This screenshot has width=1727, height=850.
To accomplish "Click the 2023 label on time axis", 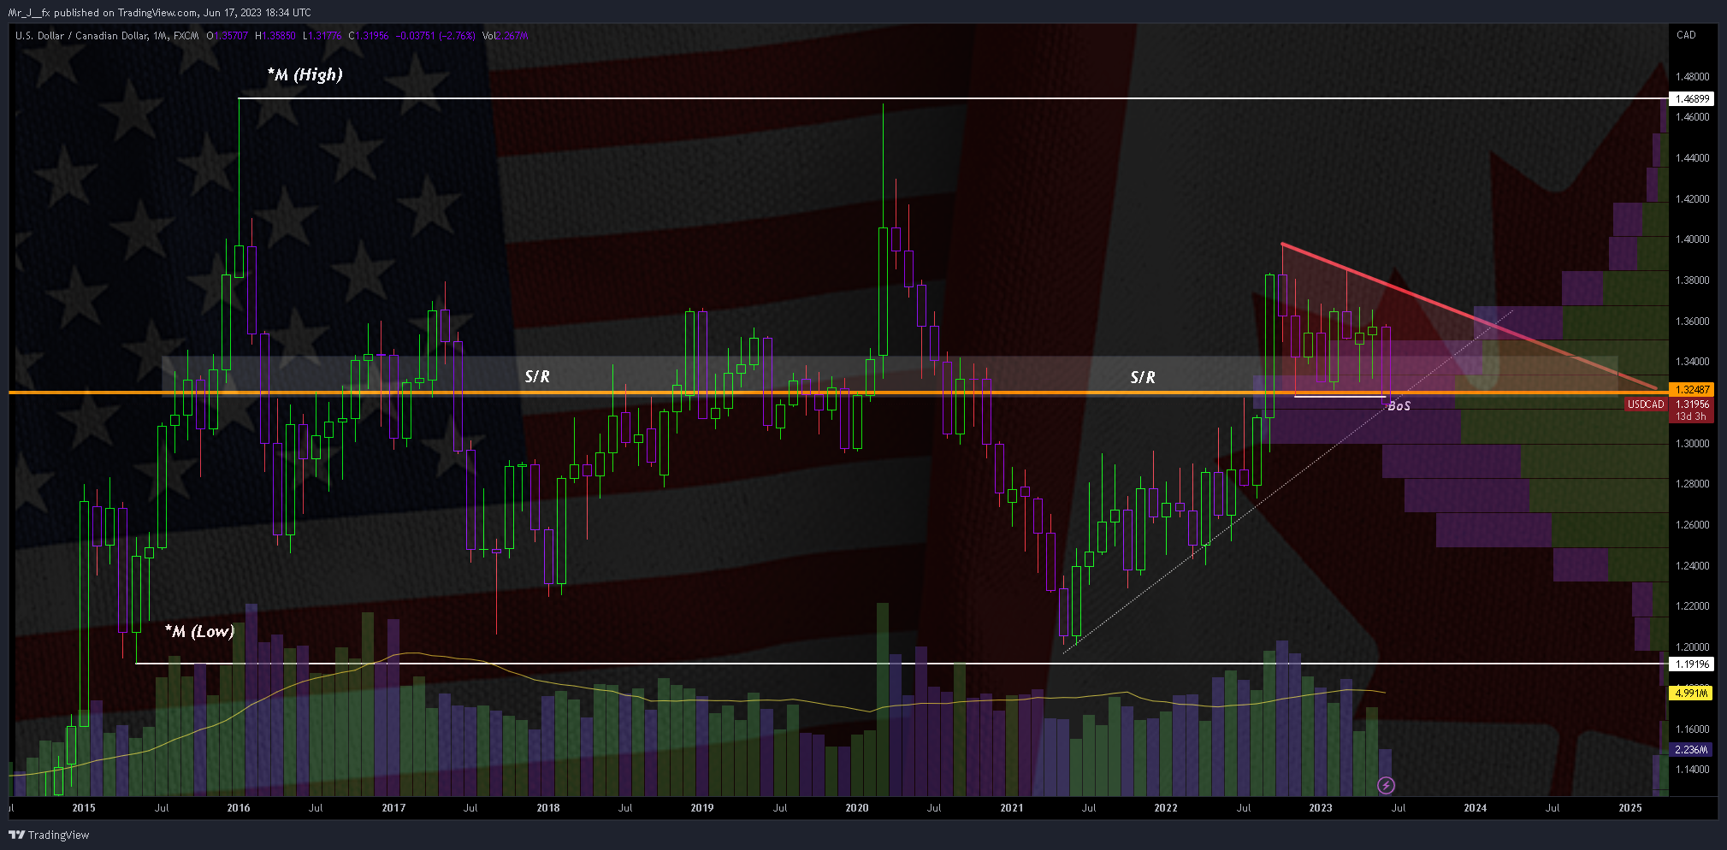I will click(x=1321, y=808).
